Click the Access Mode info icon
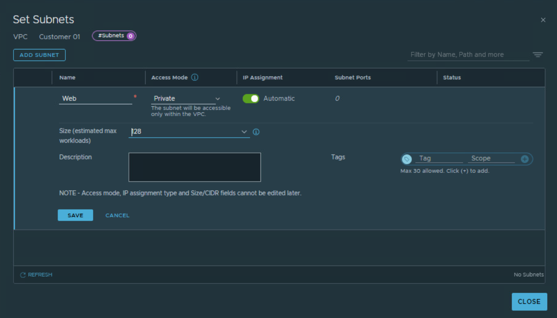Image resolution: width=557 pixels, height=318 pixels. (x=195, y=77)
